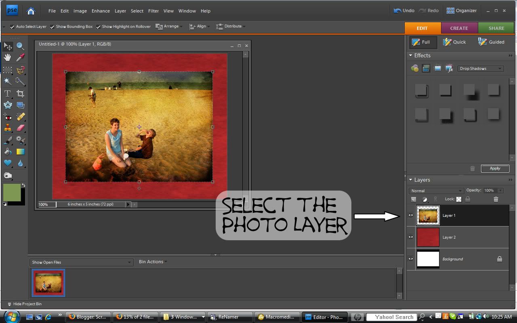Screen dimensions: 517x323
Task: Open the Show Open Files dropdown
Action: coord(81,262)
